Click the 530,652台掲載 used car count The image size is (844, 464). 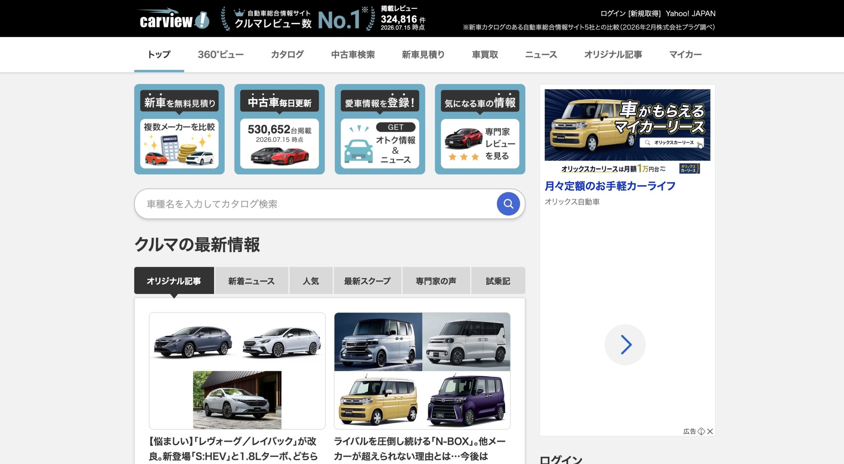280,130
